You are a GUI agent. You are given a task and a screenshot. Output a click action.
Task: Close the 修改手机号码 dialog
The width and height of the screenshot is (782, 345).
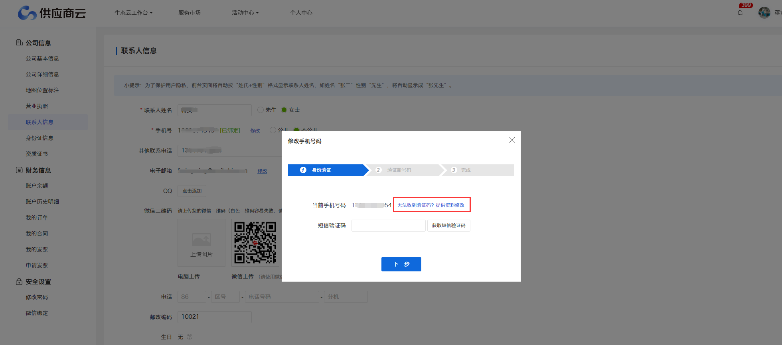512,140
